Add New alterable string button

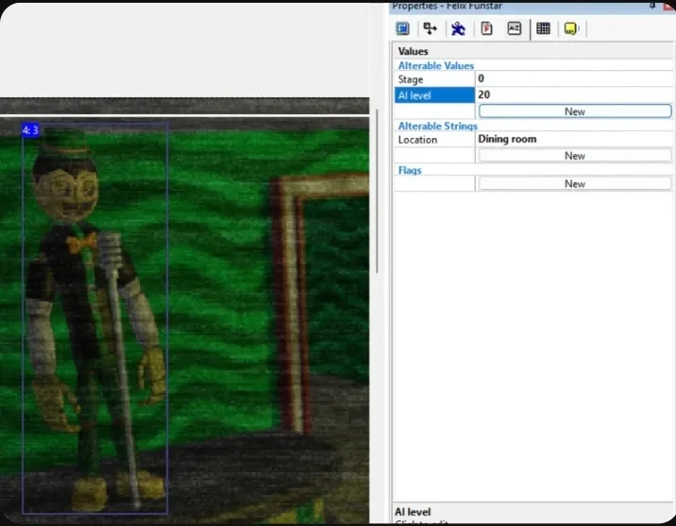[x=575, y=155]
